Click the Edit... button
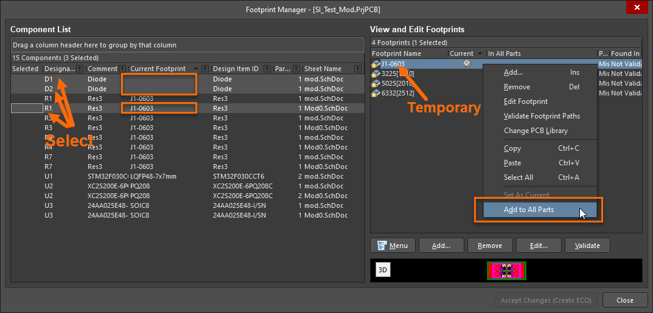Viewport: 653px width, 313px height. pyautogui.click(x=539, y=246)
